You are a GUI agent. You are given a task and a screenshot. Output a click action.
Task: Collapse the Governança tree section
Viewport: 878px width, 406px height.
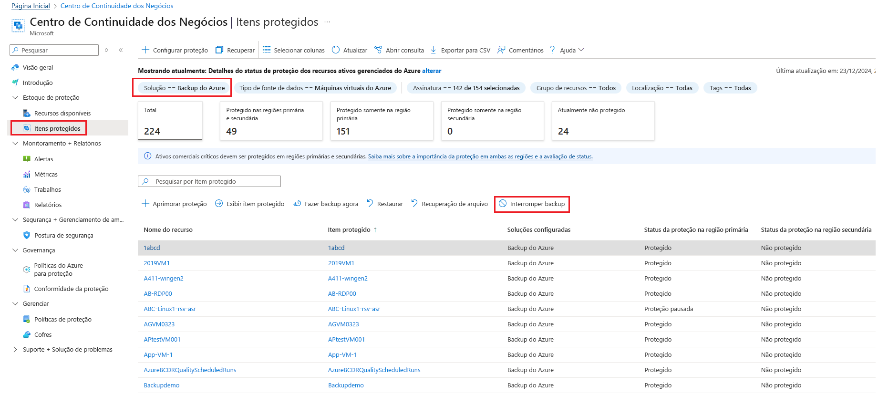click(15, 250)
